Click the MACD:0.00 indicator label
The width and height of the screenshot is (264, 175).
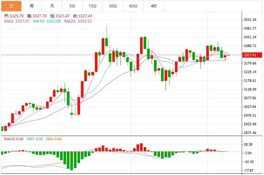(14, 139)
